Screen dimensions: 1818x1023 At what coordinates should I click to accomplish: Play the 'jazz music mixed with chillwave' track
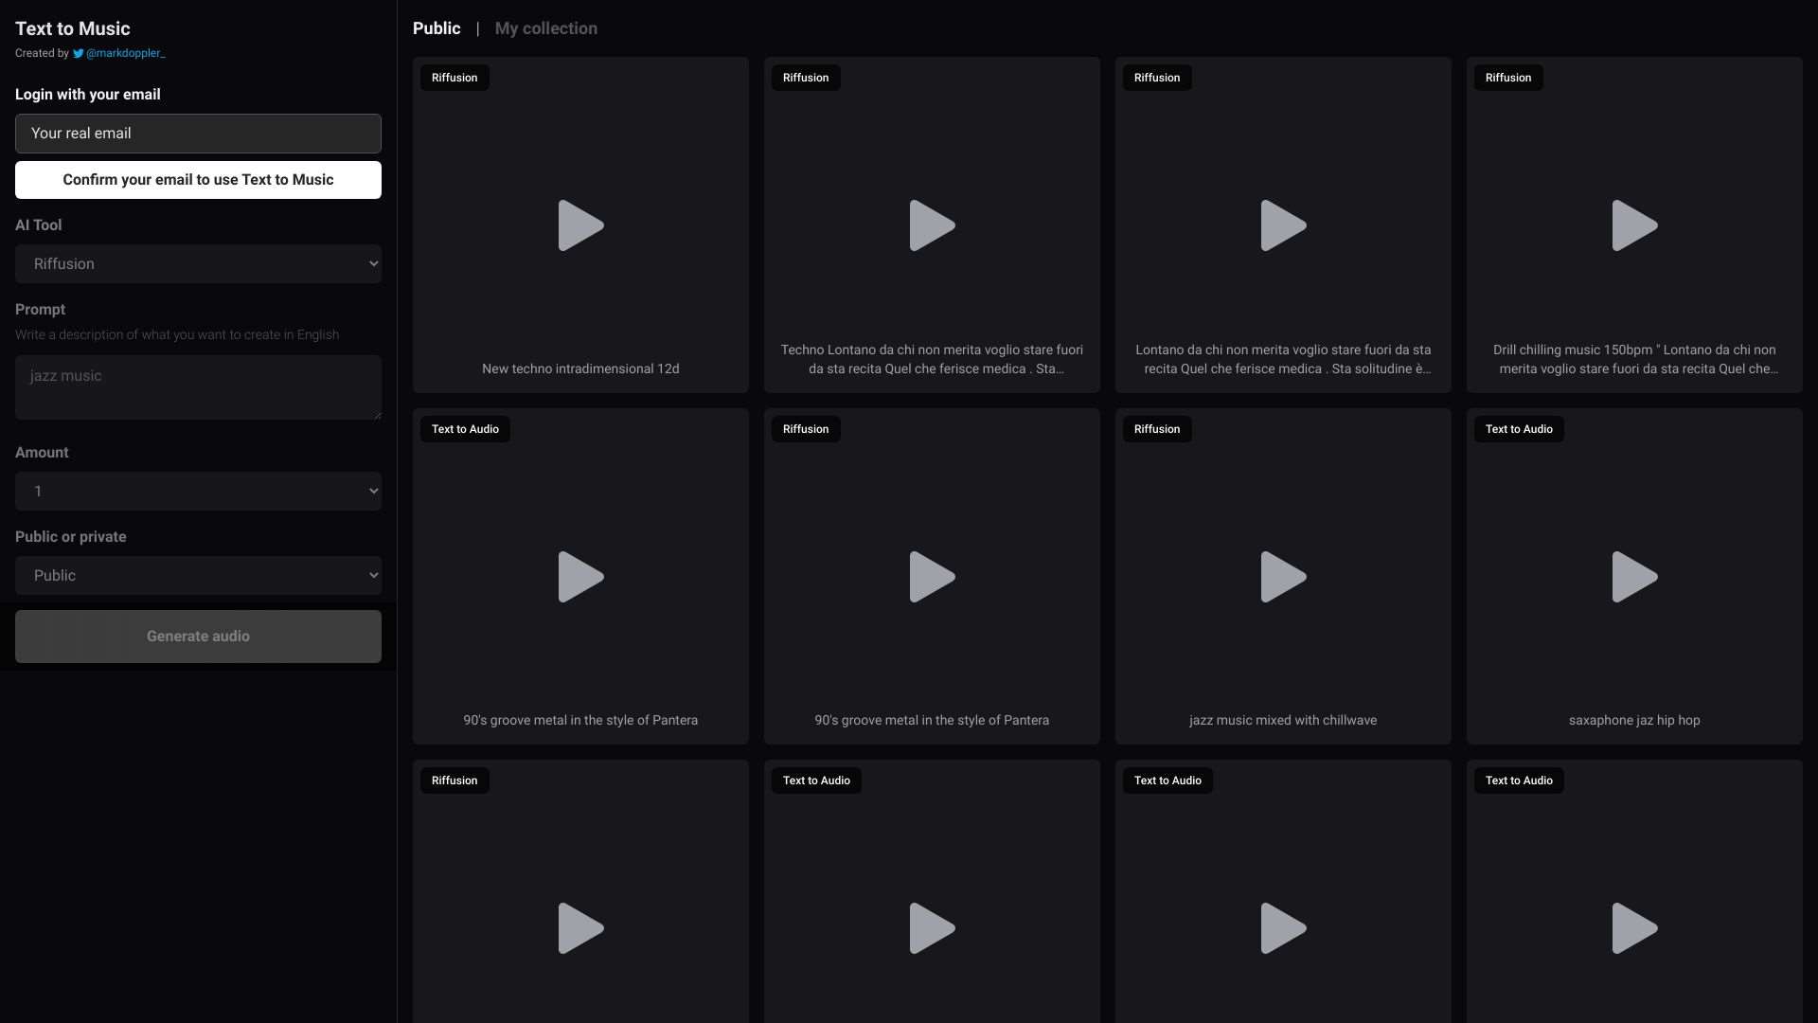click(1282, 577)
